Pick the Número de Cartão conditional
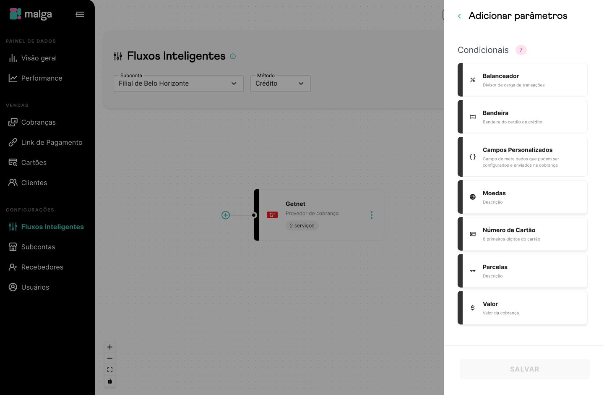 [x=523, y=234]
